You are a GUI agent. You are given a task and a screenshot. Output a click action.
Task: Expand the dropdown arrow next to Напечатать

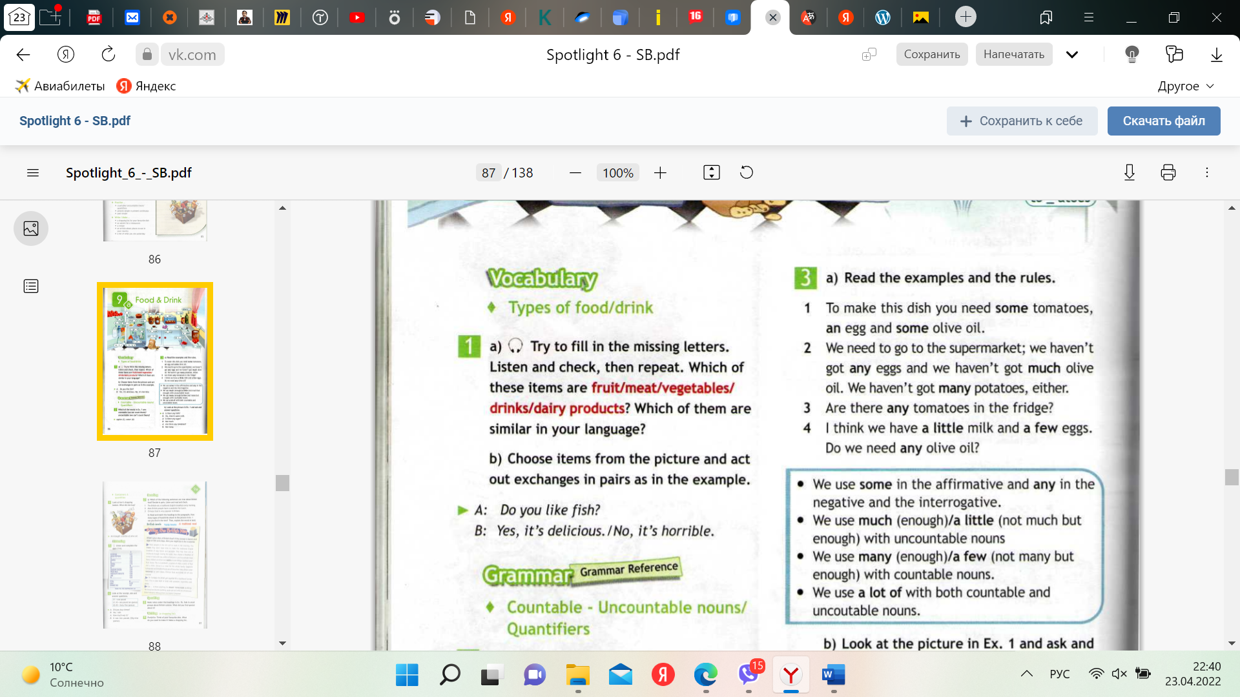[x=1072, y=55]
